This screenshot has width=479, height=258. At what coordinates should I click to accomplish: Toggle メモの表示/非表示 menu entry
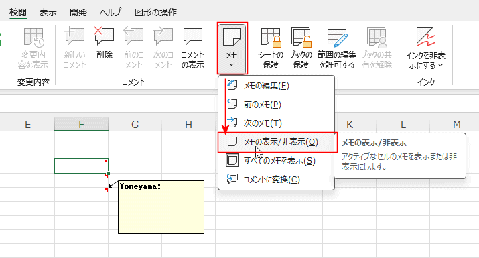point(277,142)
